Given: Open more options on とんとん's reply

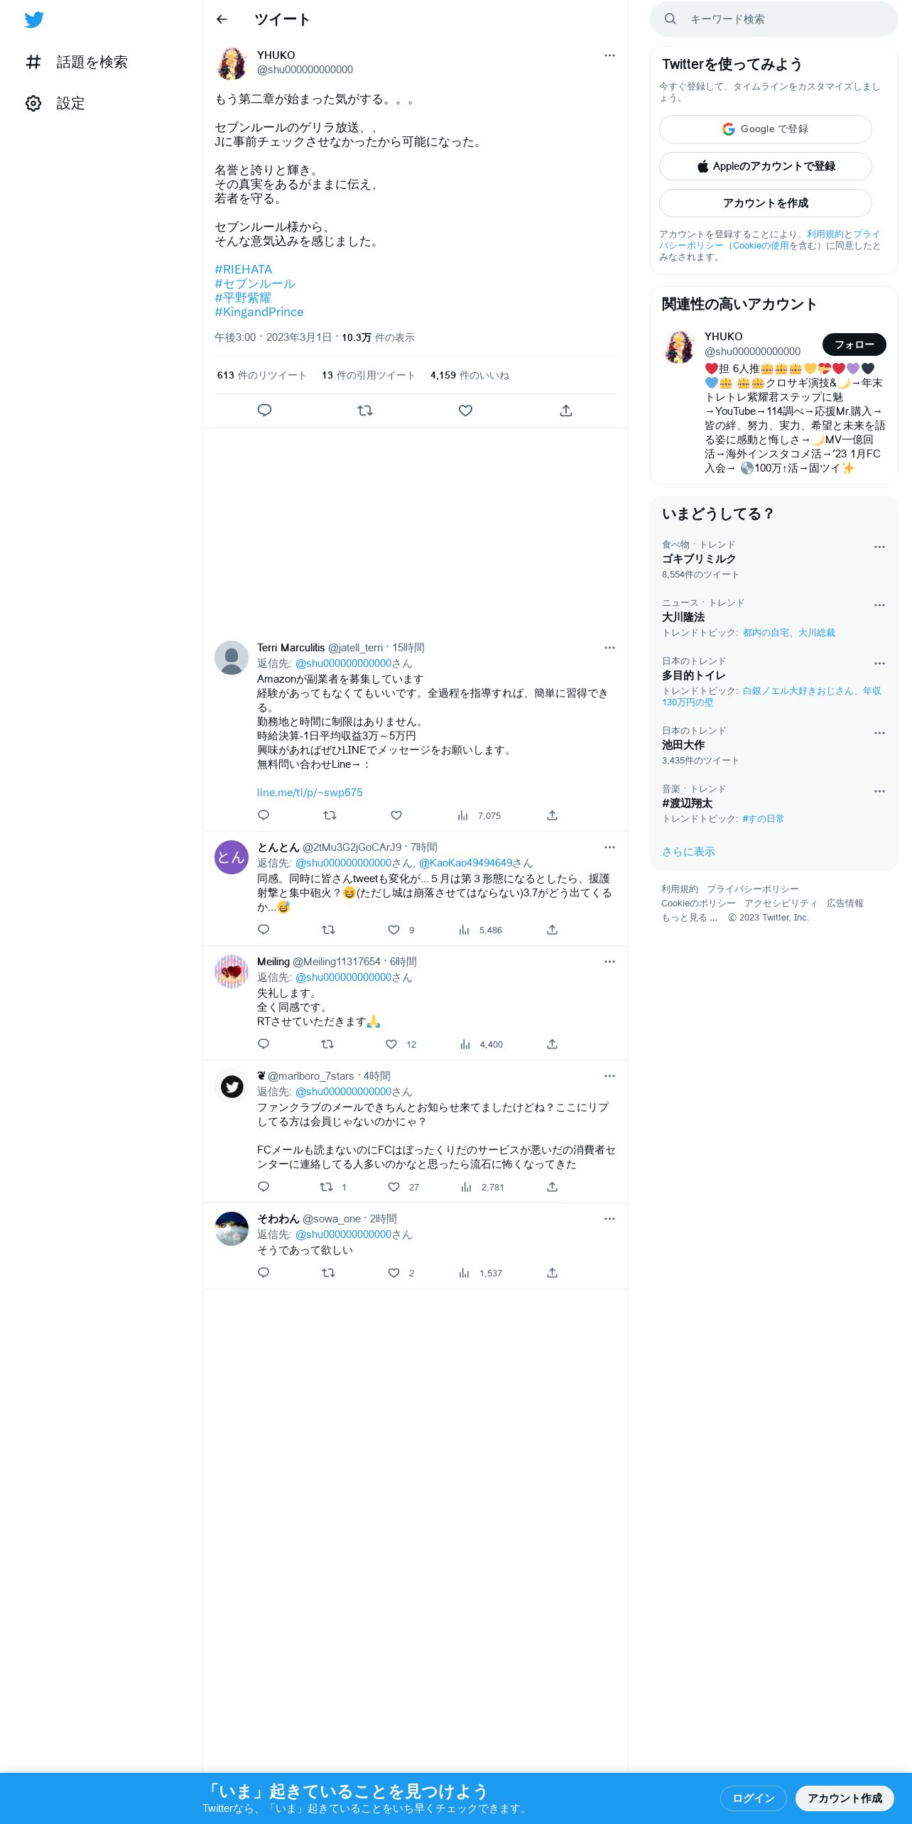Looking at the screenshot, I should 609,847.
